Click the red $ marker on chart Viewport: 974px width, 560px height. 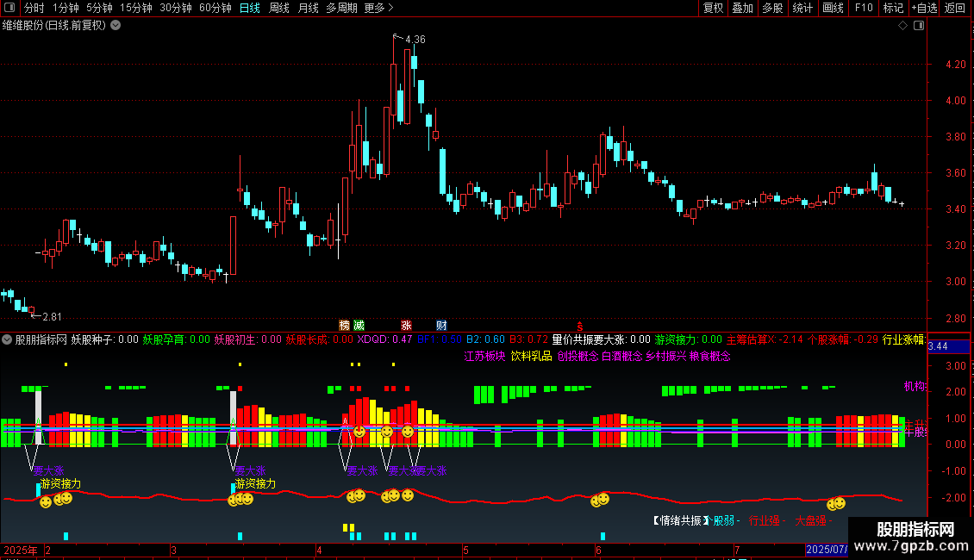579,326
